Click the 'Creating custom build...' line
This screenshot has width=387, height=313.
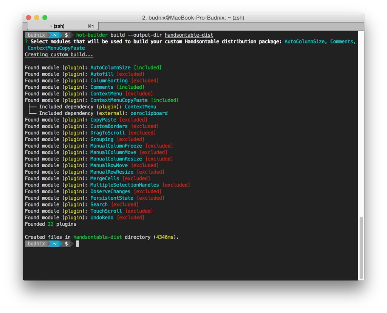[59, 54]
